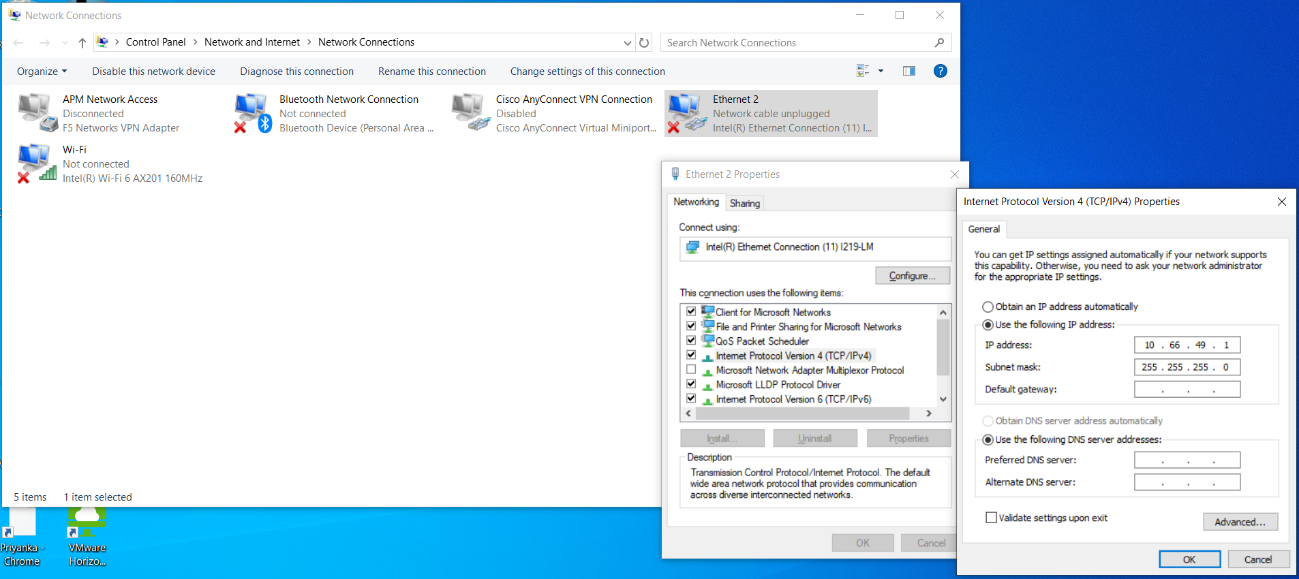Toggle Internet Protocol Version 6 checkbox
The height and width of the screenshot is (579, 1299).
click(691, 398)
